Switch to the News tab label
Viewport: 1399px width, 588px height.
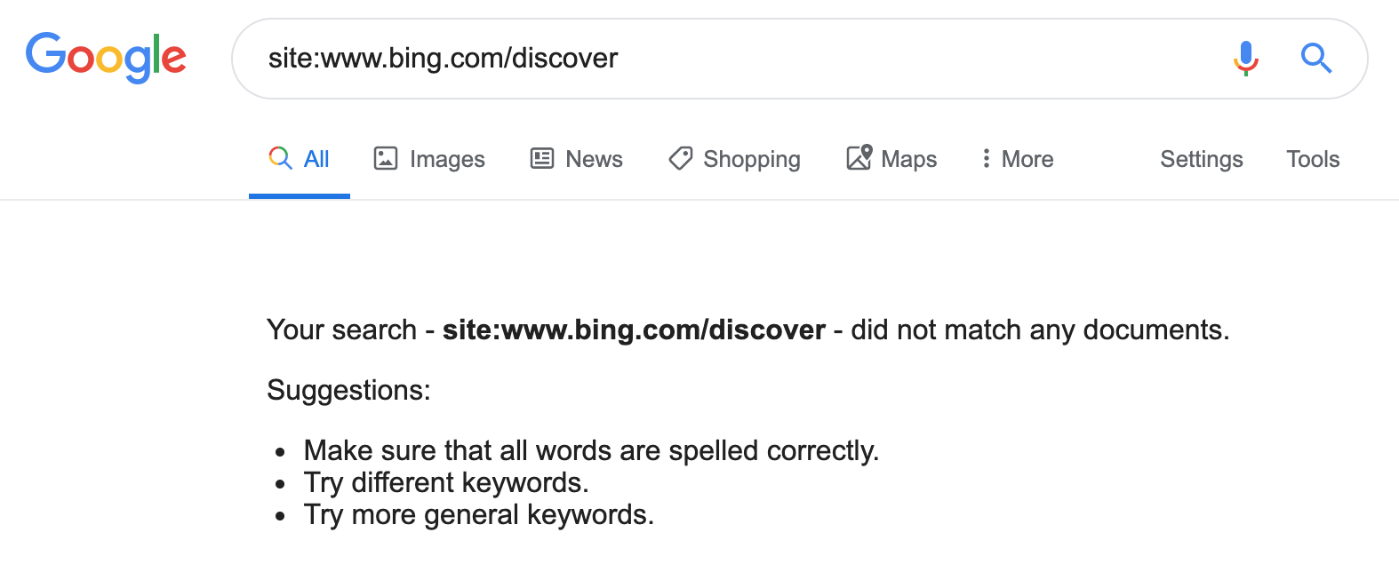point(594,159)
